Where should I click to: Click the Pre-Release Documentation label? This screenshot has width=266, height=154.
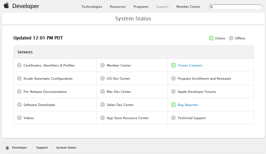pyautogui.click(x=45, y=92)
